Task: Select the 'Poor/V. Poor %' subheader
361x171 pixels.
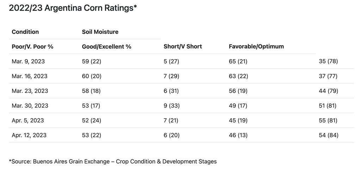Action: pyautogui.click(x=32, y=46)
